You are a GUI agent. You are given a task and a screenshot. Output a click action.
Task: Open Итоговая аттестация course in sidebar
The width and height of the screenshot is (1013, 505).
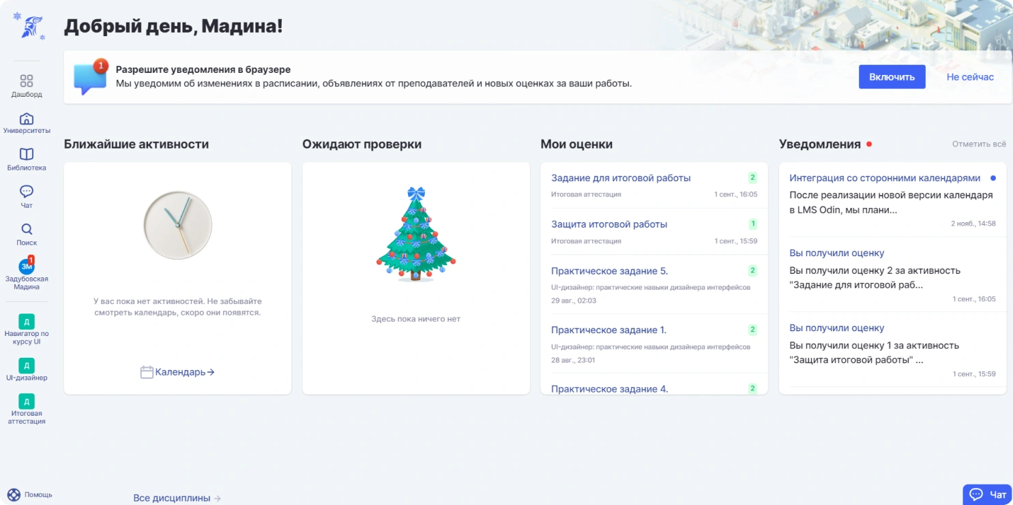[27, 401]
